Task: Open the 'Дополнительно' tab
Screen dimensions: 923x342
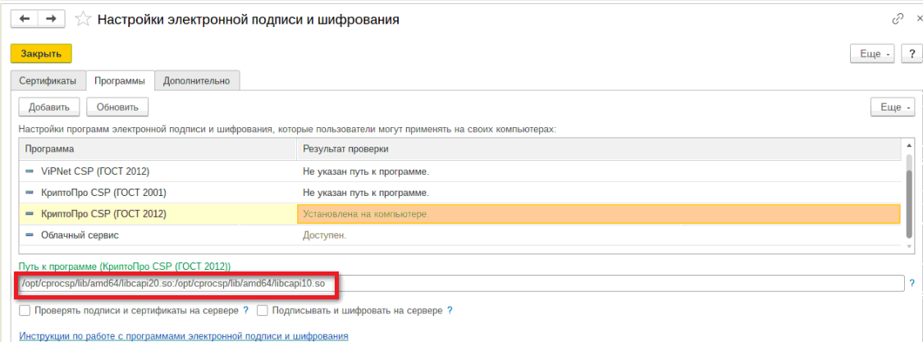Action: pyautogui.click(x=197, y=80)
